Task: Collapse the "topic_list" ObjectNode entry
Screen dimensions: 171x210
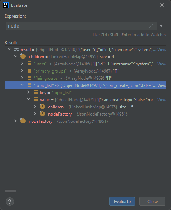Action: 22,85
